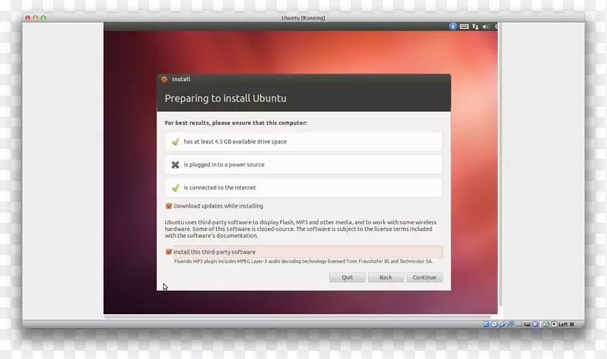Click the VirtualBox hard disk activity icon

click(486, 324)
